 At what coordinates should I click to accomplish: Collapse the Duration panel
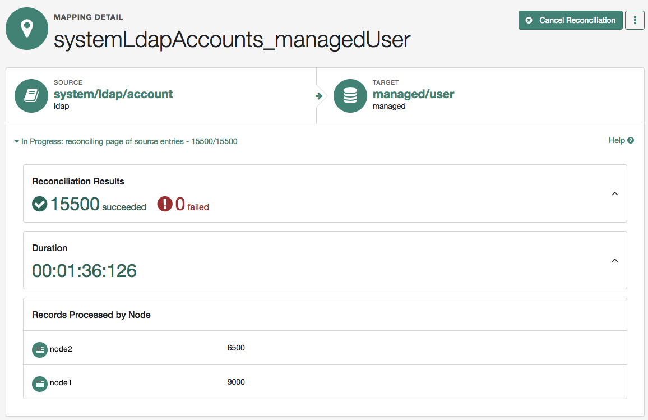614,261
